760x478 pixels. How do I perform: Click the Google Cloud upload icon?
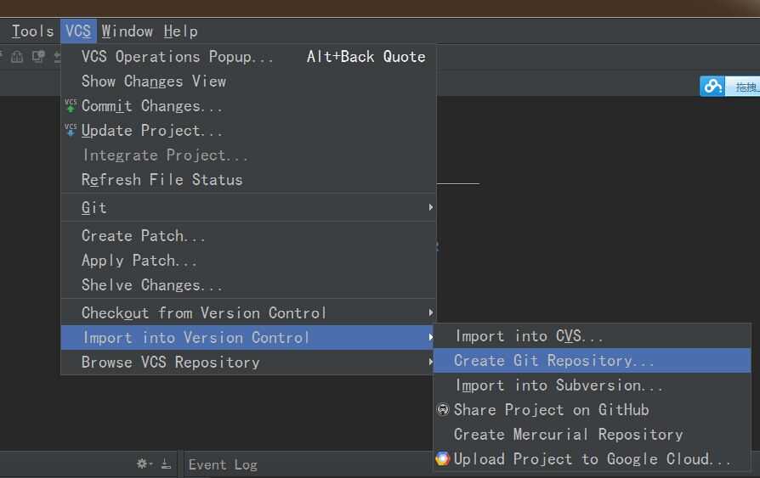443,458
